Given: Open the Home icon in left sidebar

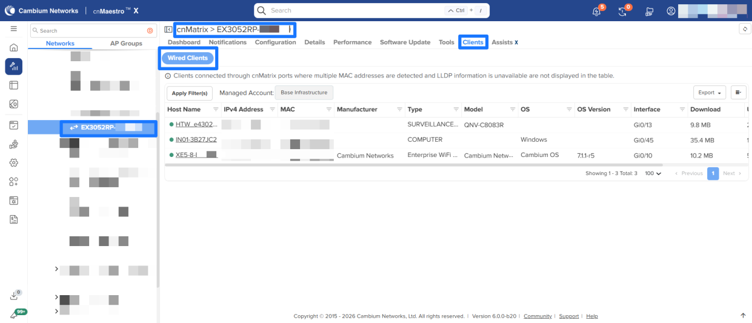Looking at the screenshot, I should pyautogui.click(x=13, y=48).
